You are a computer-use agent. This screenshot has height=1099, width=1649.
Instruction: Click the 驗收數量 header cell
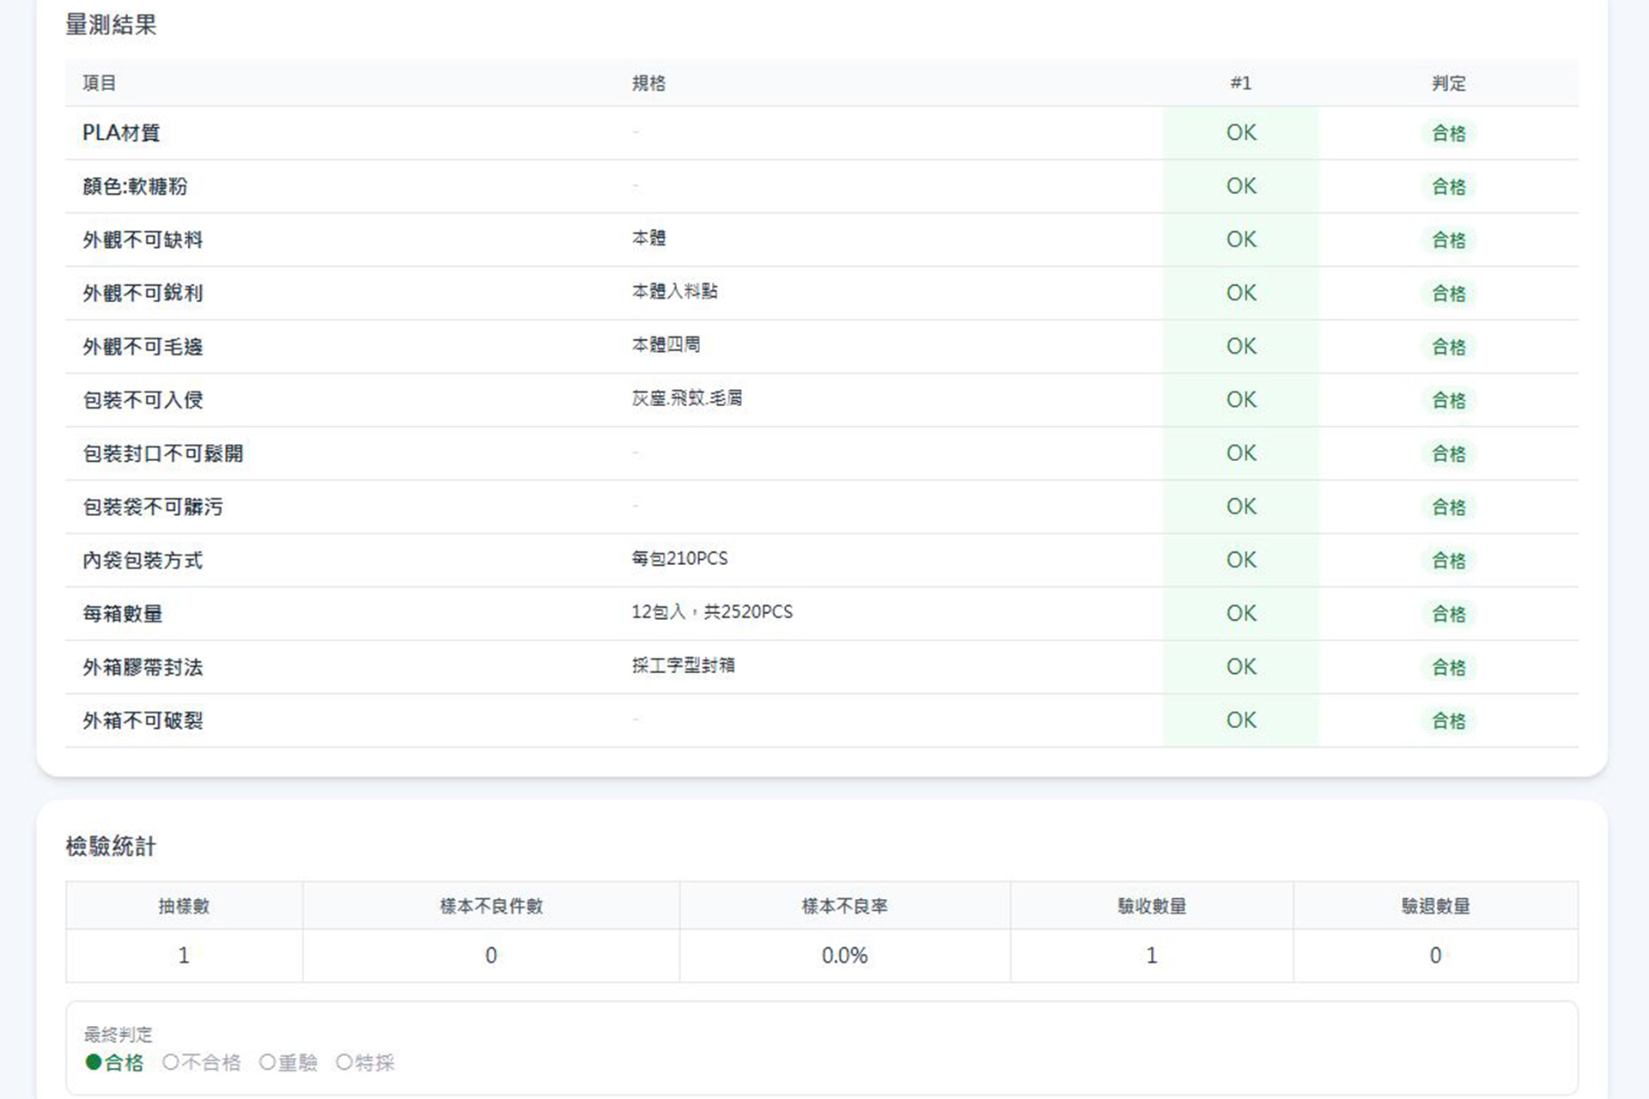[x=1152, y=906]
